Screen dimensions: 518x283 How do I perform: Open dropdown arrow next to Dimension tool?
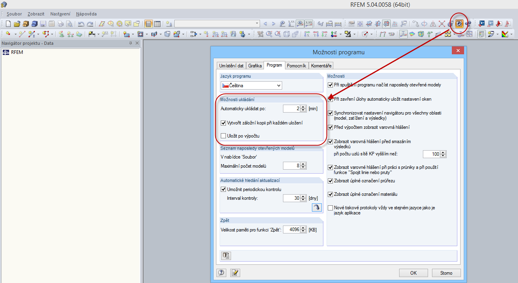(98, 34)
